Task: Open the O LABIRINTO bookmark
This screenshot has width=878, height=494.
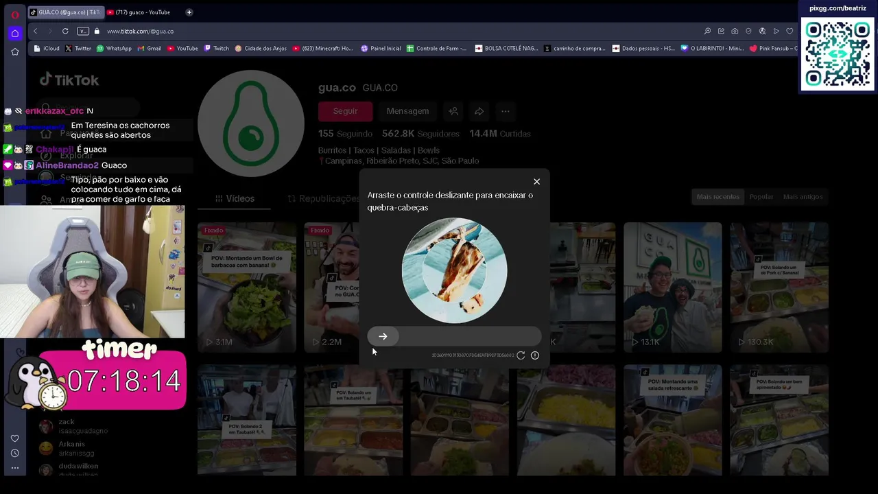Action: (712, 49)
